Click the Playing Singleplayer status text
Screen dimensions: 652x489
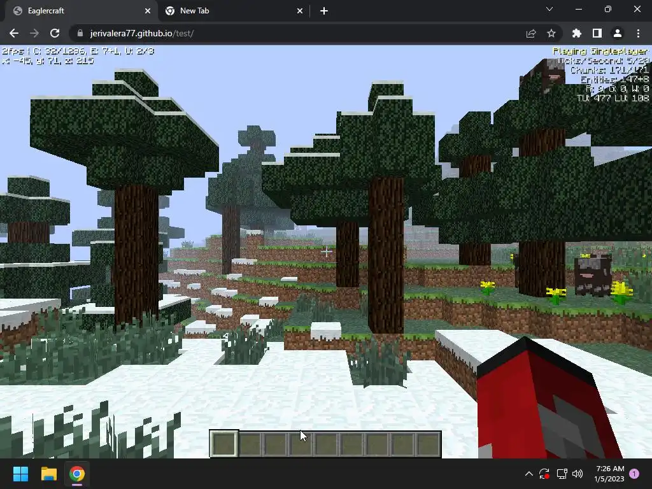600,51
